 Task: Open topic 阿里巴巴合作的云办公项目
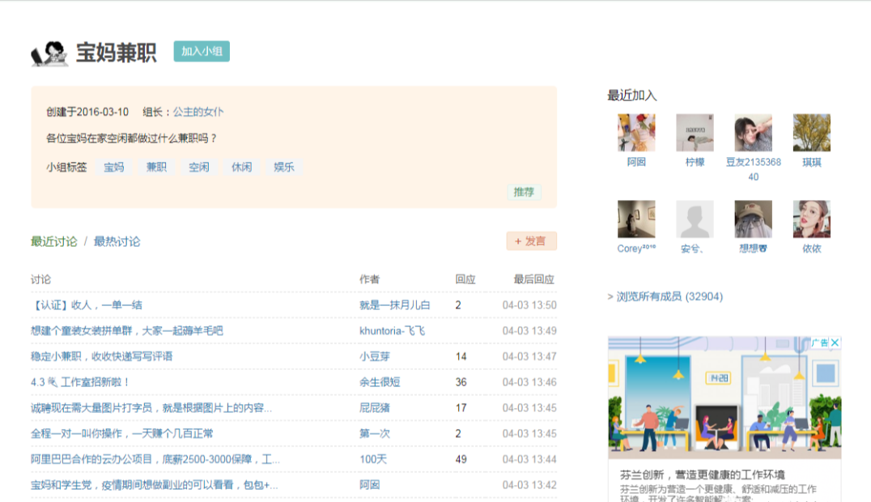click(x=155, y=459)
